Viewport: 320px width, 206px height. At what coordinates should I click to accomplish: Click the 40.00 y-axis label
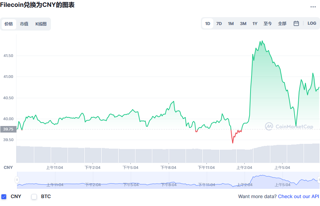8,119
